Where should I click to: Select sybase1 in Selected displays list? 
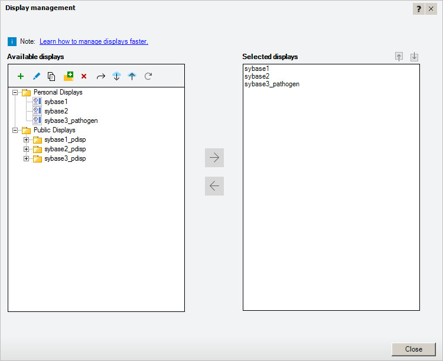pos(257,69)
